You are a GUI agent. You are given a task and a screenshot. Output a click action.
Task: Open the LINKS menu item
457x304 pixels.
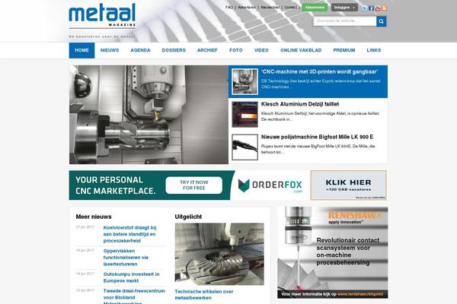pos(374,50)
